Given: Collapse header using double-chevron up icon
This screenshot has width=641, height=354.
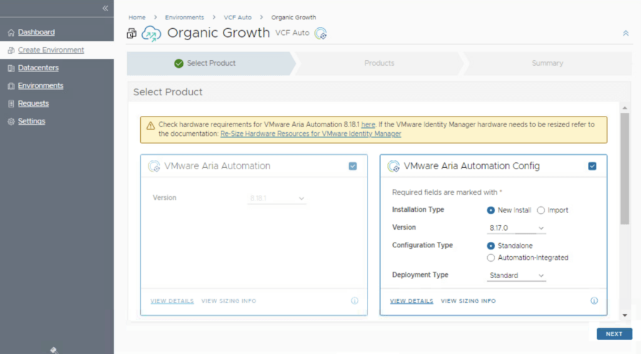Looking at the screenshot, I should click(x=625, y=33).
